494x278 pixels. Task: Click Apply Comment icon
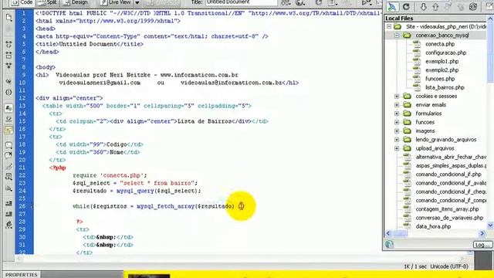tap(8, 145)
